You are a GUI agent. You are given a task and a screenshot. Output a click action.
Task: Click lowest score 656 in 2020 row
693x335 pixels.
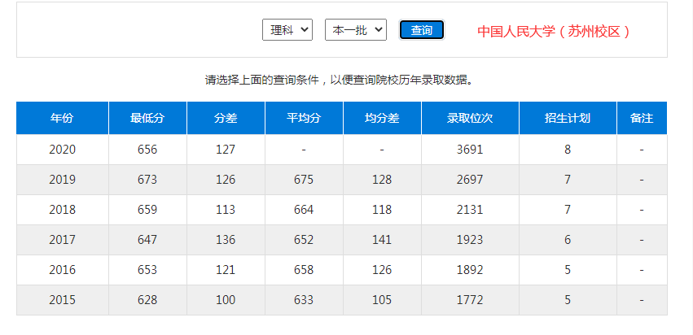pos(147,150)
